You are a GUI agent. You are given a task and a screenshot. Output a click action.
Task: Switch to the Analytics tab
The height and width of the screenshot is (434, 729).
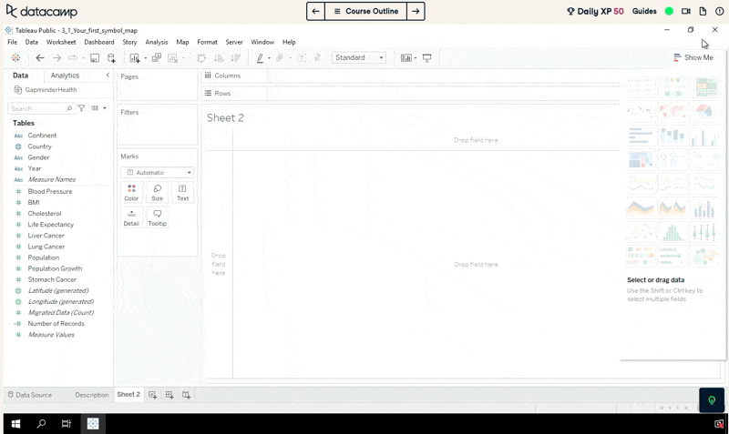pos(65,76)
